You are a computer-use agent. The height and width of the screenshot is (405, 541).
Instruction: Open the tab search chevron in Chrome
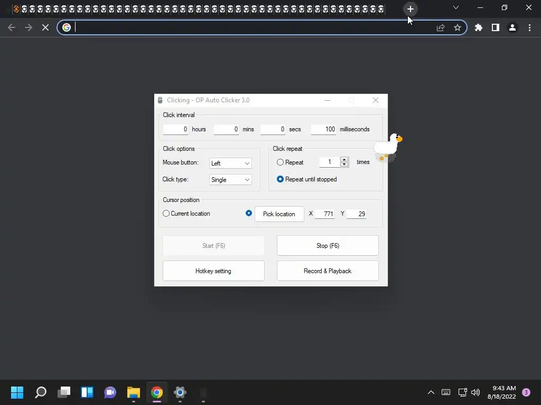[456, 7]
